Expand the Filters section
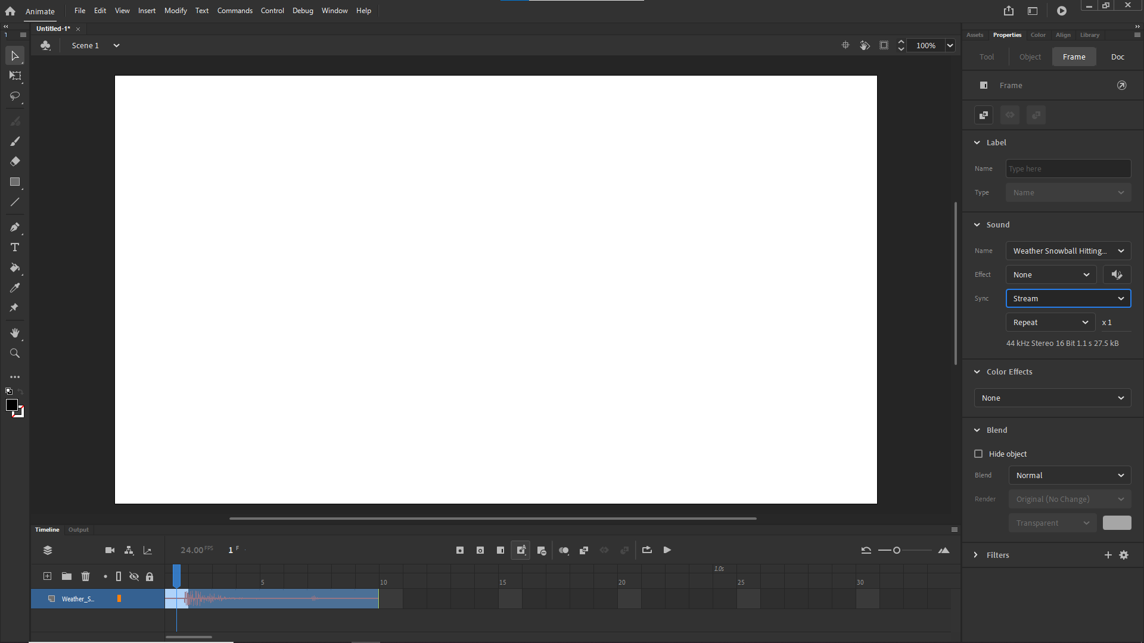Image resolution: width=1144 pixels, height=643 pixels. 976,554
